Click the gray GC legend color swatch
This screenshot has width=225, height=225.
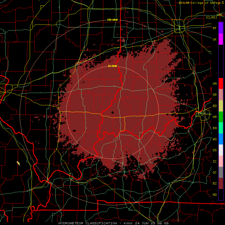coord(221,172)
